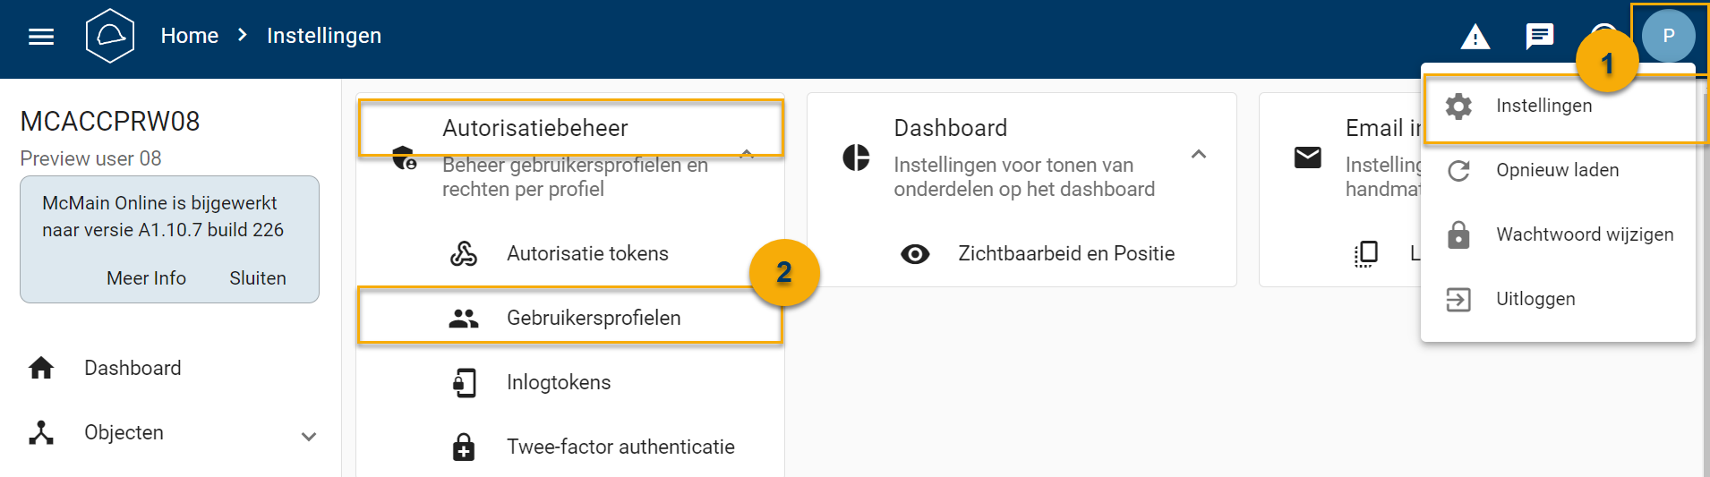Image resolution: width=1710 pixels, height=477 pixels.
Task: Click the Autorisatie tokens webhook icon
Action: click(463, 254)
